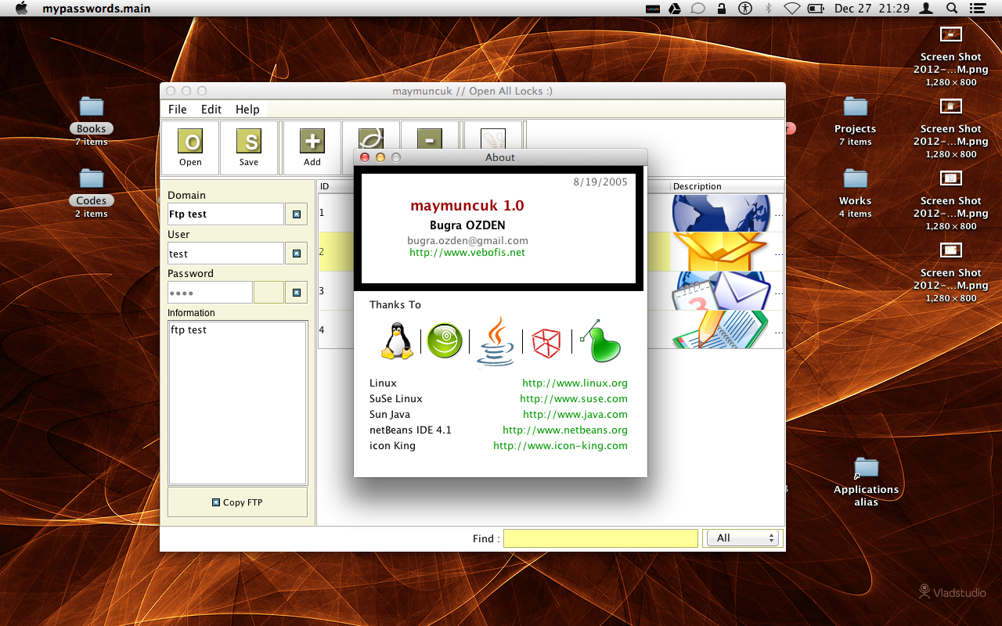
Task: Open the Edit menu
Action: (x=211, y=110)
